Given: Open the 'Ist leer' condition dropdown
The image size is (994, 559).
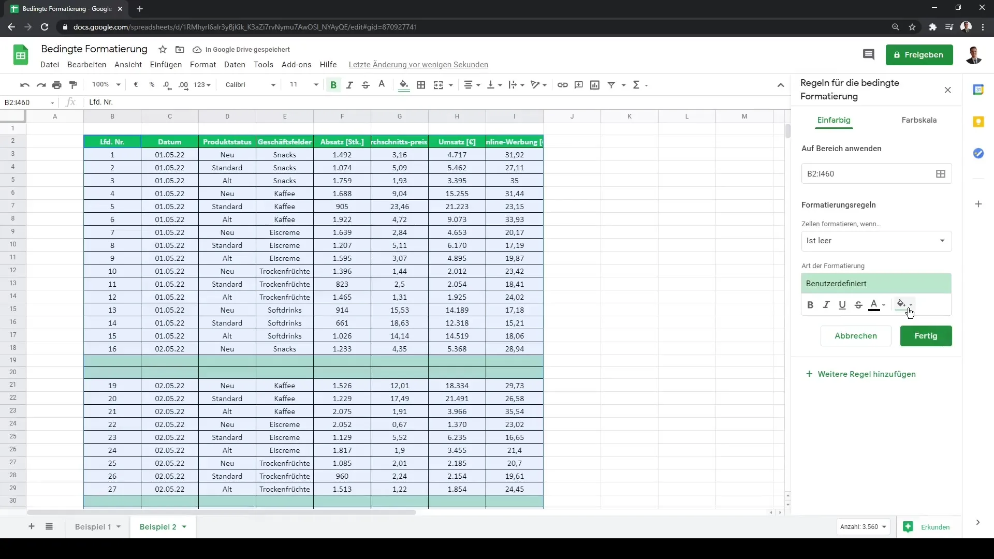Looking at the screenshot, I should [876, 241].
